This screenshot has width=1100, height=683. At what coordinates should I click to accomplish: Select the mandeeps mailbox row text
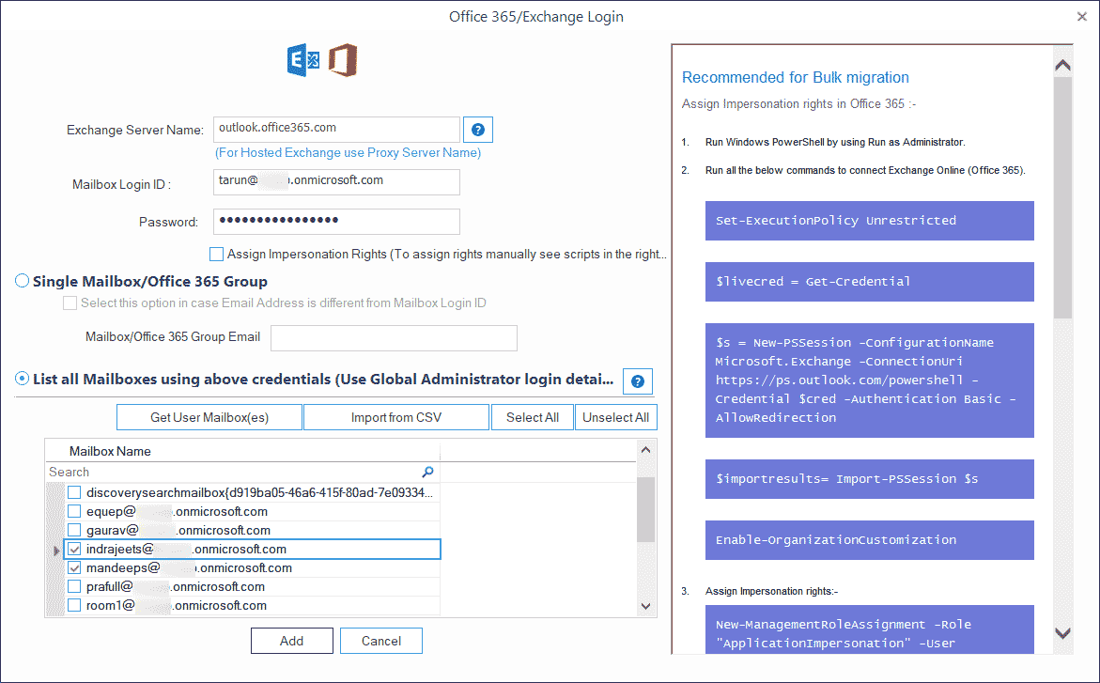point(189,567)
